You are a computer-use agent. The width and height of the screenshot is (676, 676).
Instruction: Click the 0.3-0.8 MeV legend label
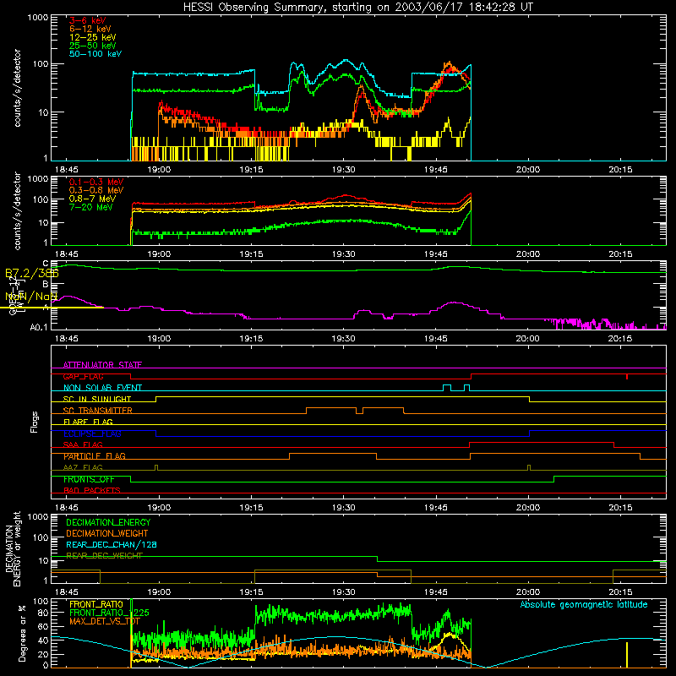point(96,190)
